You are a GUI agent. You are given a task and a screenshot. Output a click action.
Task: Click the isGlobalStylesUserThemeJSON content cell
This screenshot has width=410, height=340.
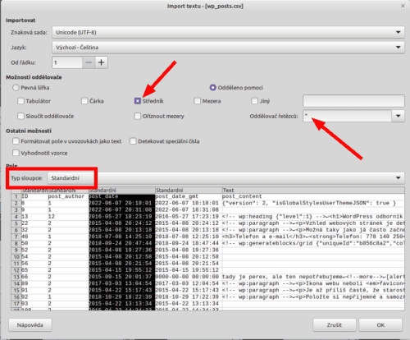click(x=313, y=203)
